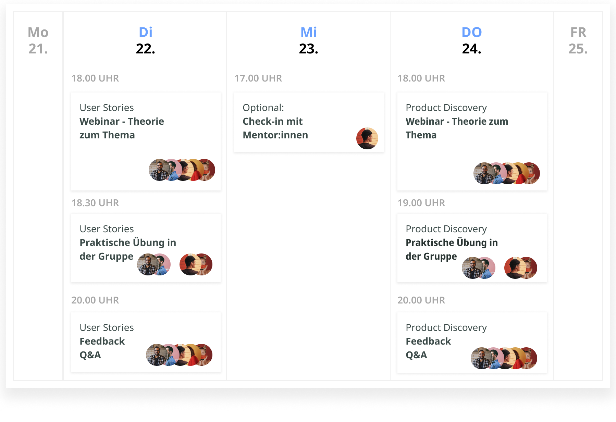Viewport: 616px width, 422px height.
Task: Select the DO 24. day header
Action: pyautogui.click(x=472, y=40)
